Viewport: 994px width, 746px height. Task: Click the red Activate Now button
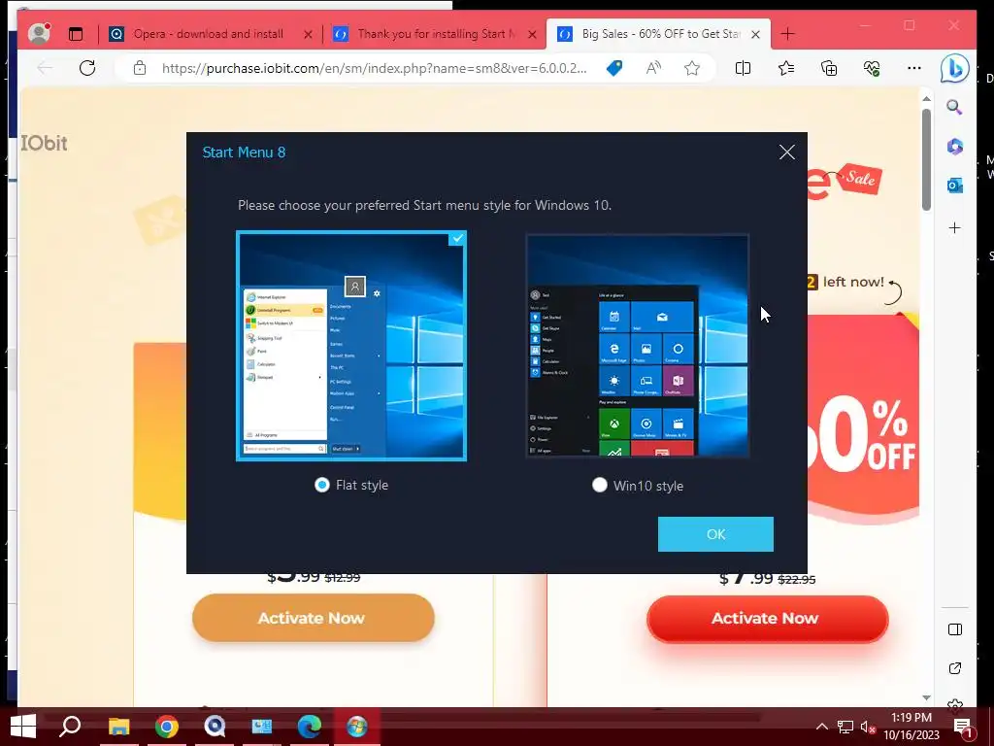767,619
